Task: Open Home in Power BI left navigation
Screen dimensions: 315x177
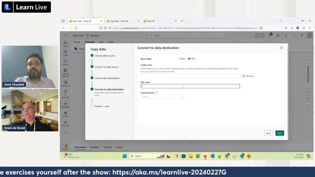Action: [x=65, y=44]
